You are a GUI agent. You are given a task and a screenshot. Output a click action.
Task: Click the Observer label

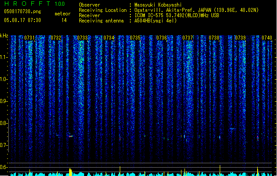[89, 5]
